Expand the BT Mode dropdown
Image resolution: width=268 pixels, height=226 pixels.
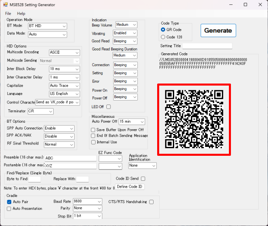click(x=47, y=26)
